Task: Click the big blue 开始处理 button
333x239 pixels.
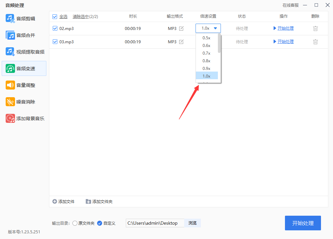Action: pyautogui.click(x=303, y=223)
